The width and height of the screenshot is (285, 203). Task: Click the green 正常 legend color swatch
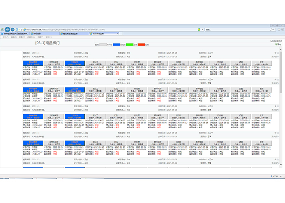129,44
